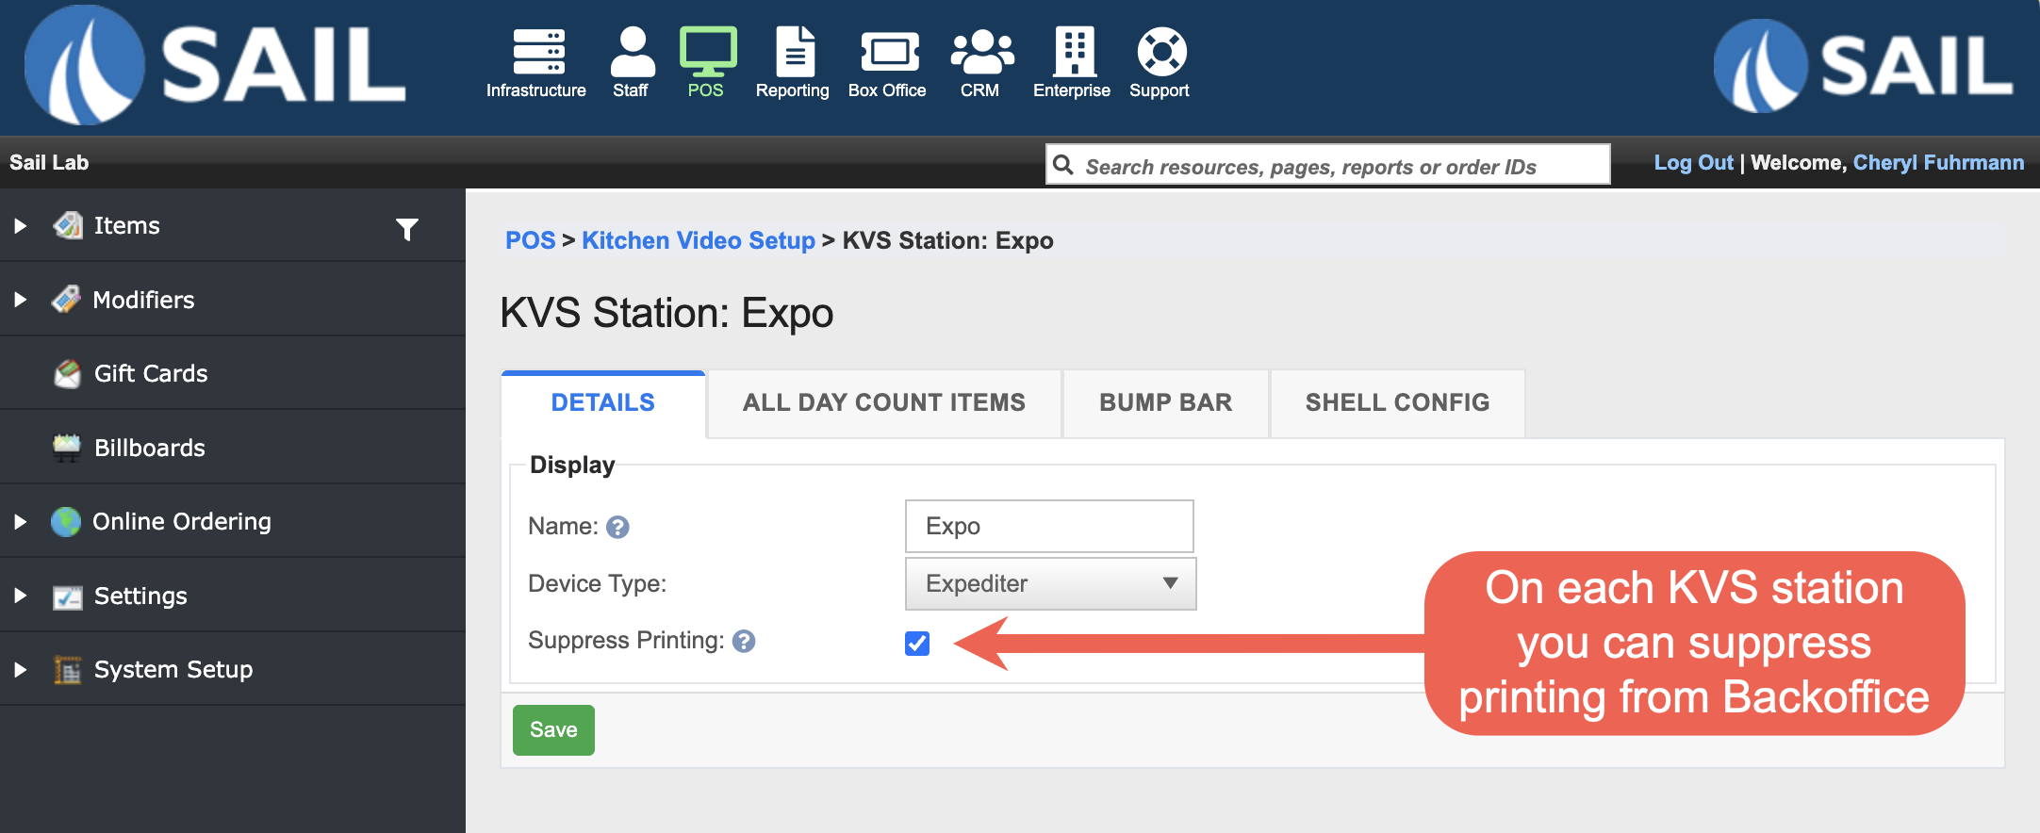Click the sidebar filter funnel icon
The height and width of the screenshot is (833, 2040).
[x=407, y=229]
